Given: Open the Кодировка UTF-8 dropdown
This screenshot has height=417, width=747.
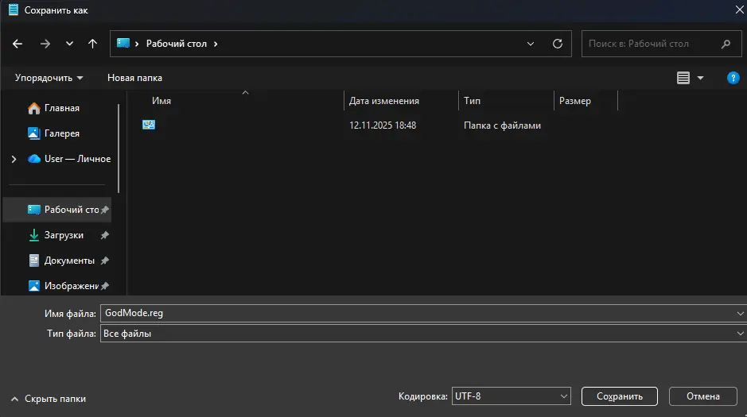Looking at the screenshot, I should click(x=511, y=396).
